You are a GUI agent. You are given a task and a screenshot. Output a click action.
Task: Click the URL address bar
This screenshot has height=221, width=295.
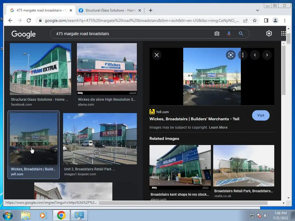pyautogui.click(x=142, y=20)
